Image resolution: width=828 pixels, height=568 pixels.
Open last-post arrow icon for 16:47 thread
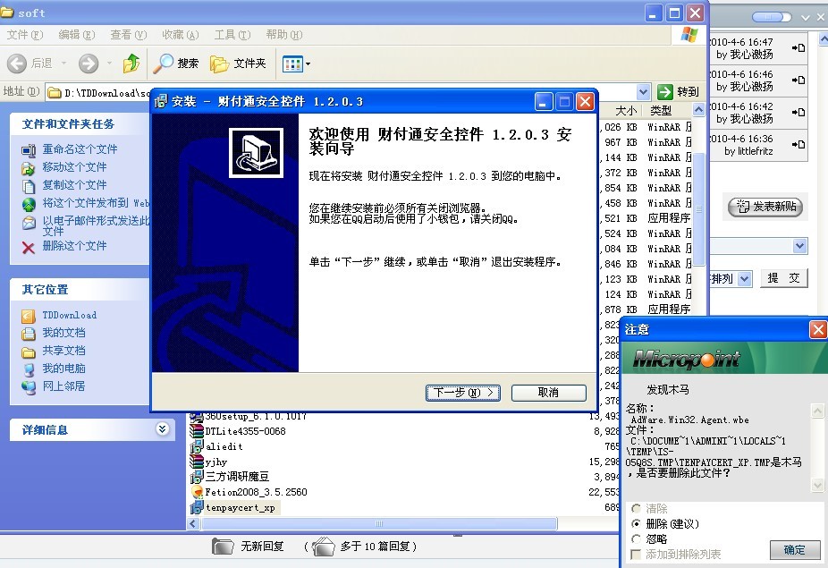point(798,47)
